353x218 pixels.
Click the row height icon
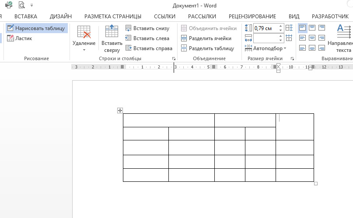click(x=248, y=28)
